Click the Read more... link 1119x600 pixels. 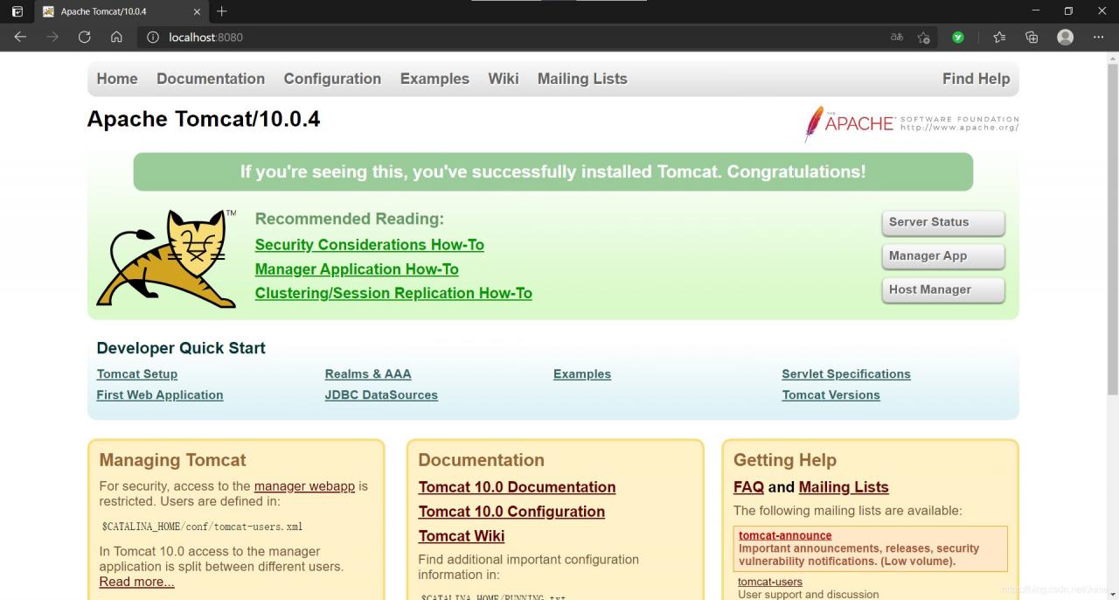[x=136, y=582]
